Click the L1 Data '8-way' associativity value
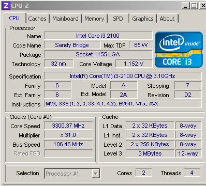 pyautogui.click(x=188, y=126)
